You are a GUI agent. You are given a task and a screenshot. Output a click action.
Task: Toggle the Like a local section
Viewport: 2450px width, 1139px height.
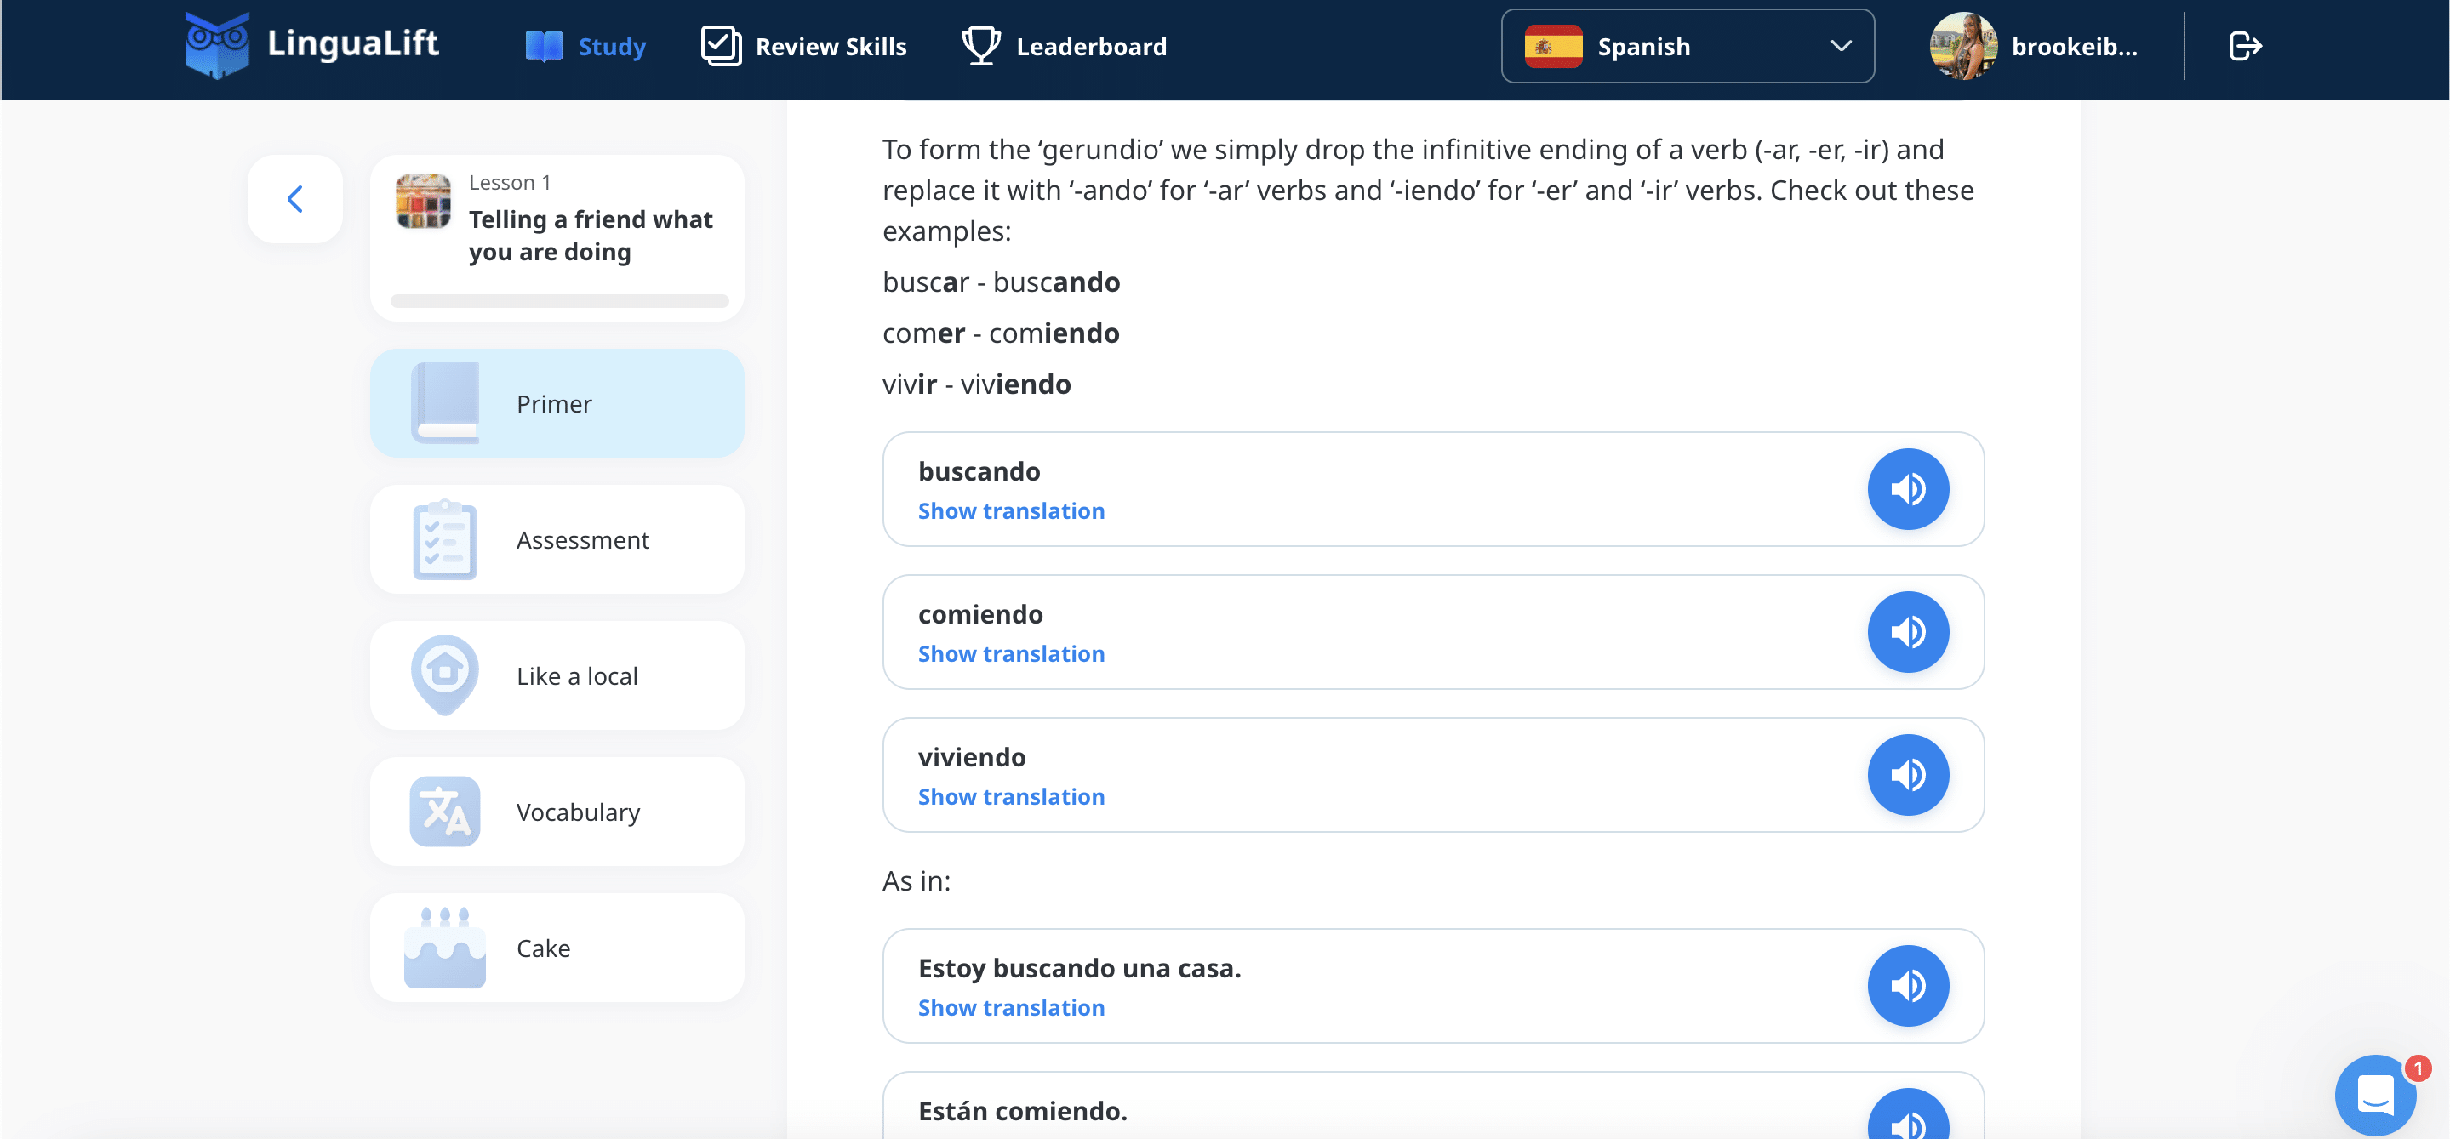(557, 675)
